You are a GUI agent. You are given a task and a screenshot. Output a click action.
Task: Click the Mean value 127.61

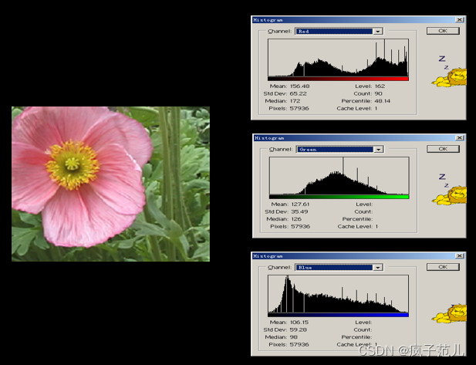pyautogui.click(x=300, y=204)
